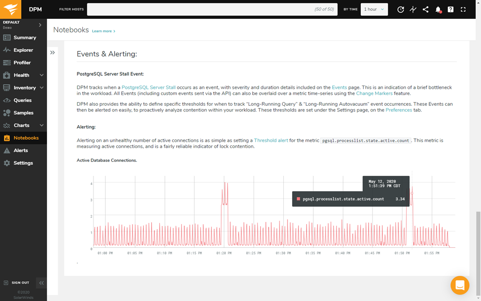Open the Threshold alert link
481x301 pixels.
click(271, 140)
